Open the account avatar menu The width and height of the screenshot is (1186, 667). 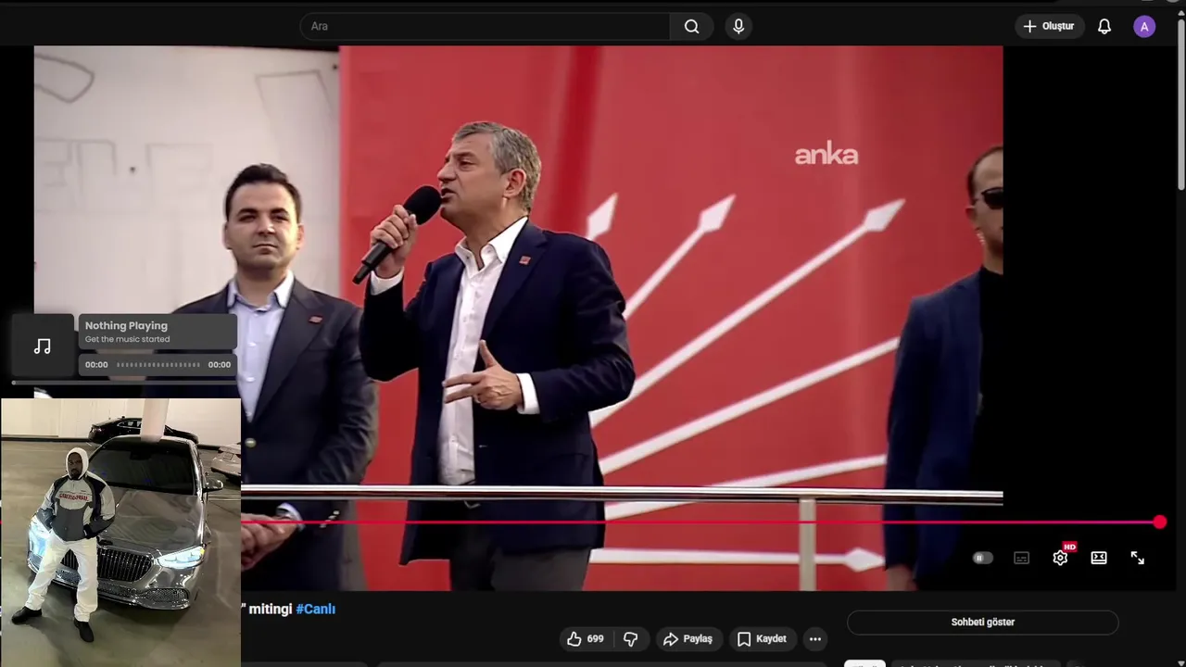(1144, 26)
